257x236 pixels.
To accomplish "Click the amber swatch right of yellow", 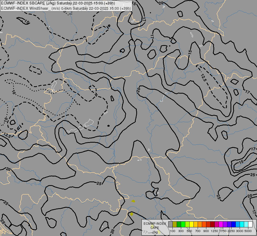I will 196,224.
